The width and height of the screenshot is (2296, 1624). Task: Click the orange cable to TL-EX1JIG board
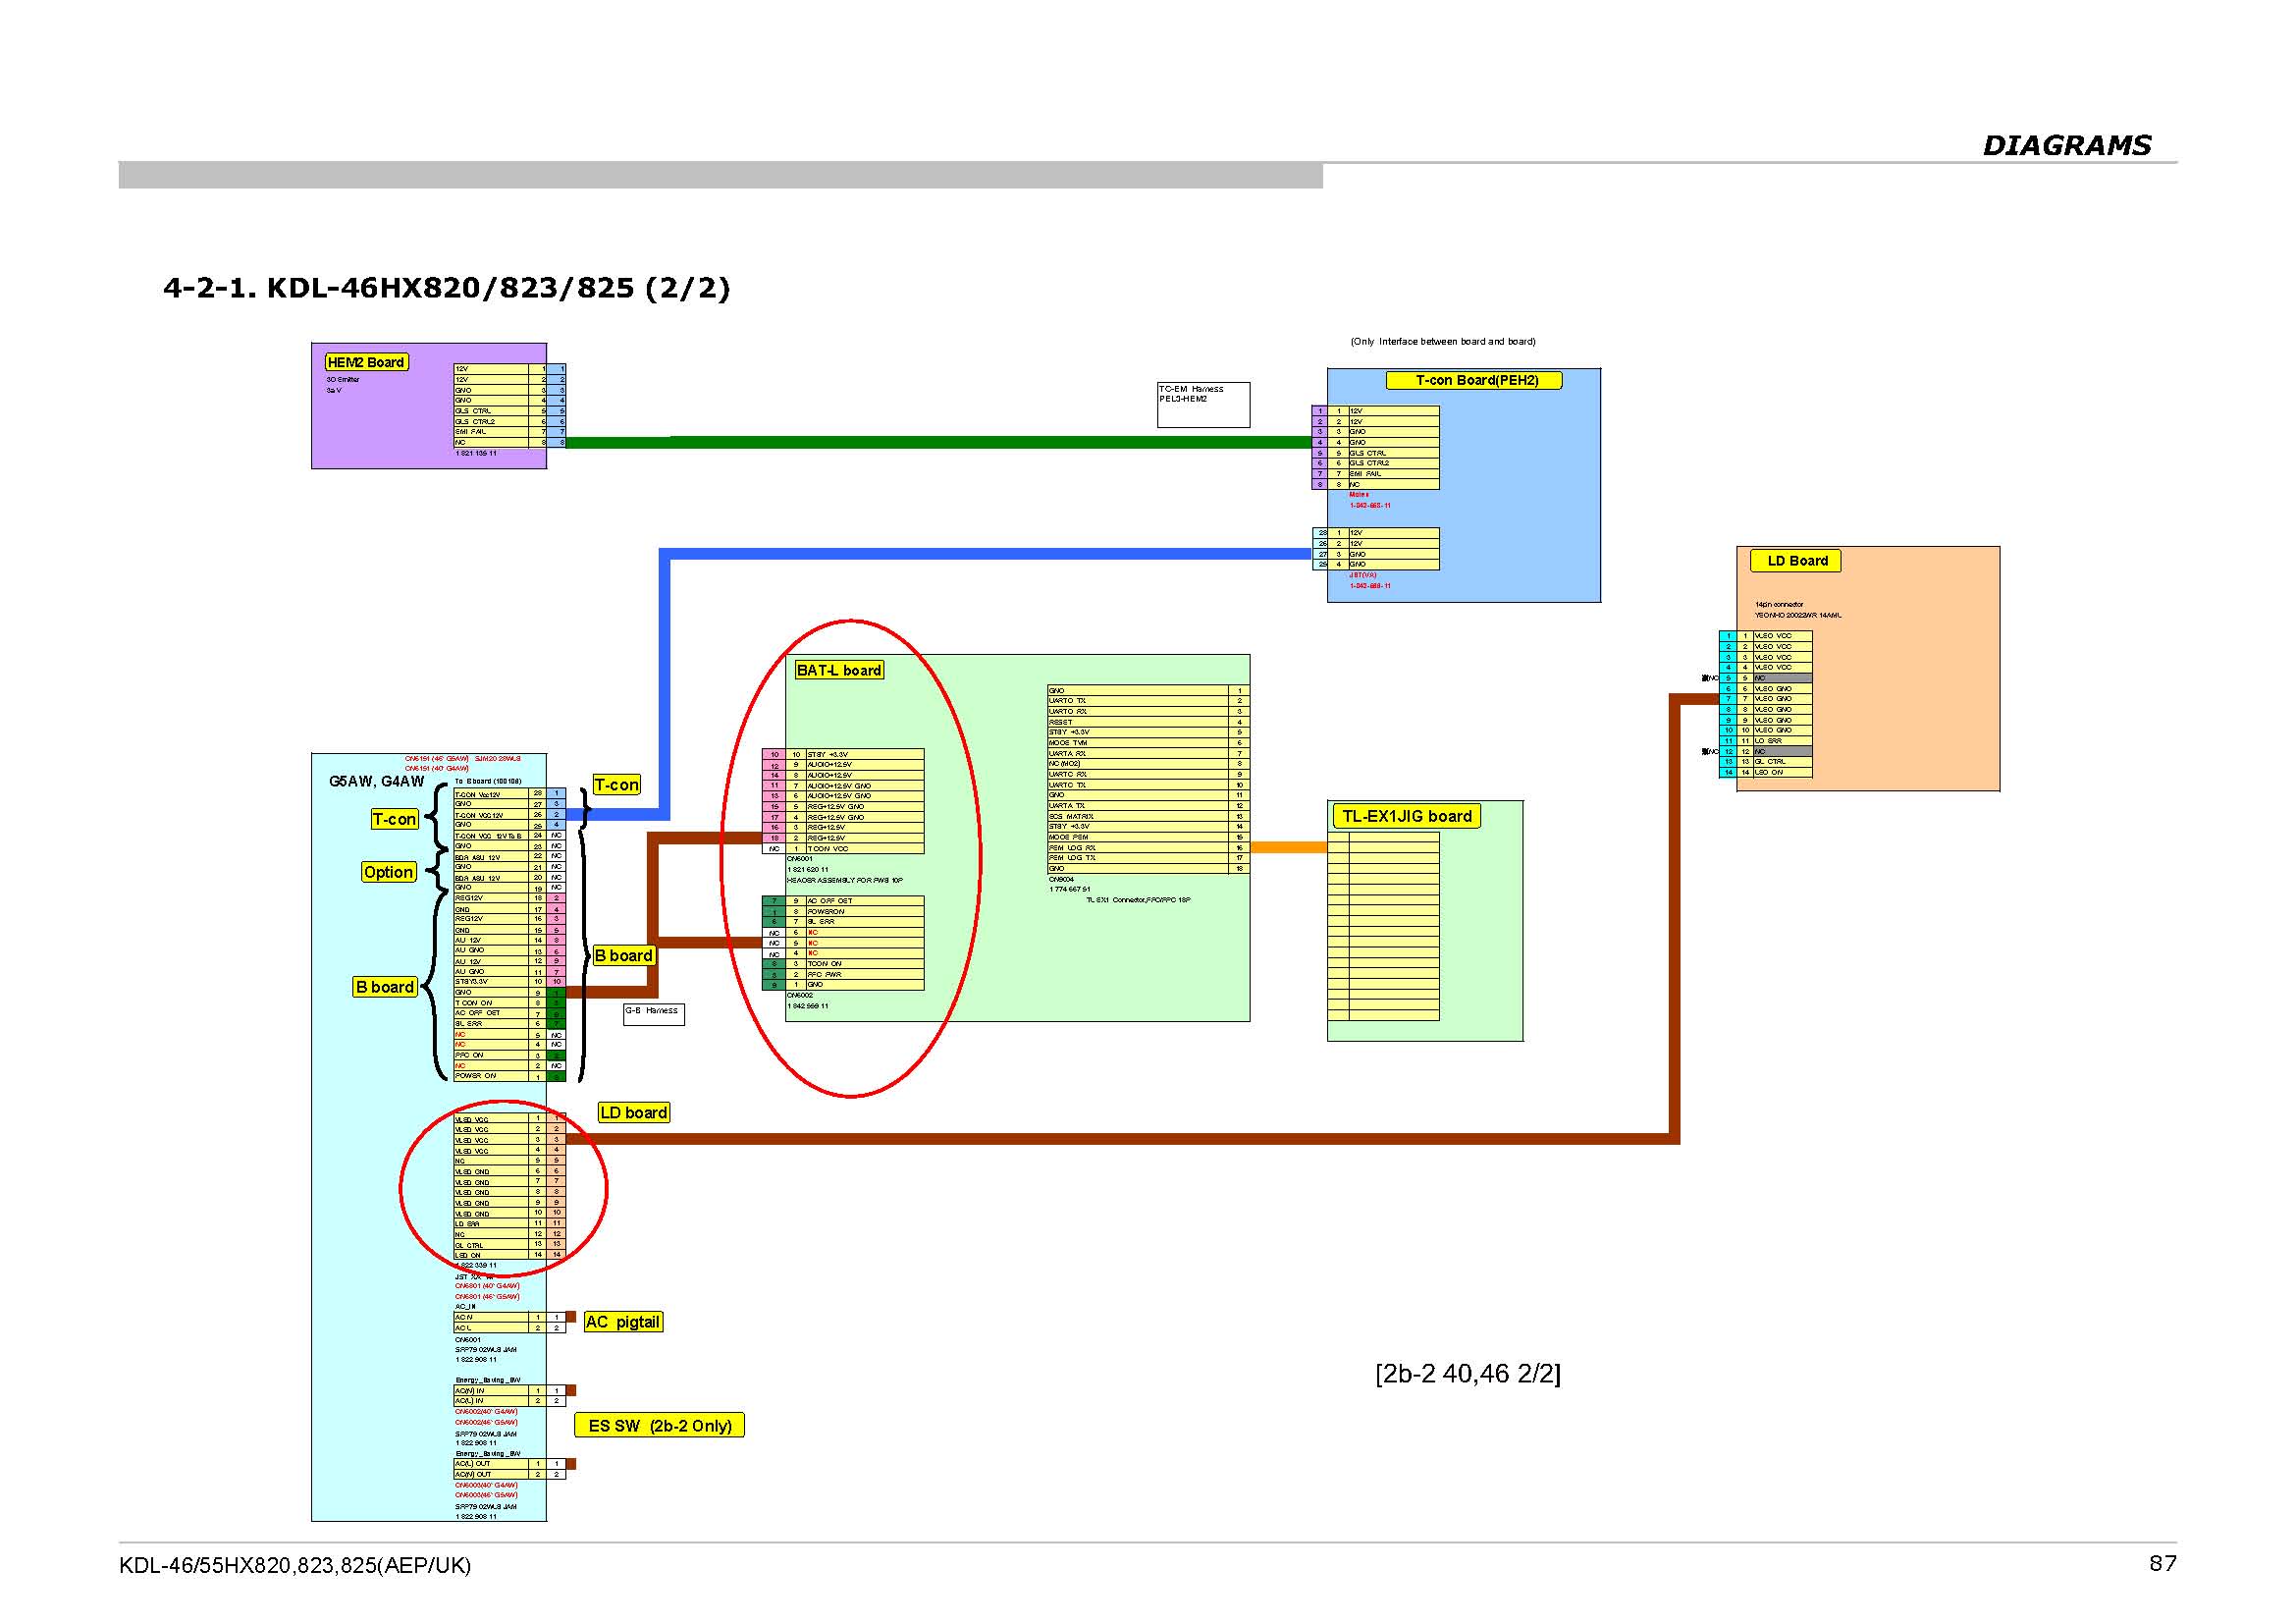pos(1288,847)
